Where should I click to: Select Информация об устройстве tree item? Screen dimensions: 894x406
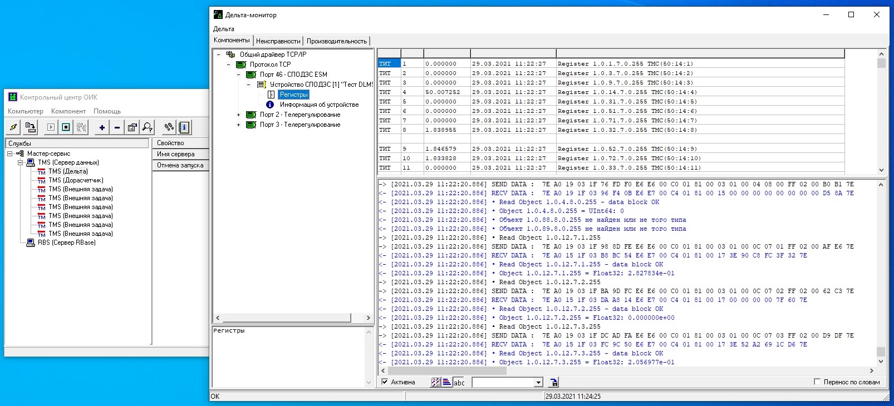point(319,105)
